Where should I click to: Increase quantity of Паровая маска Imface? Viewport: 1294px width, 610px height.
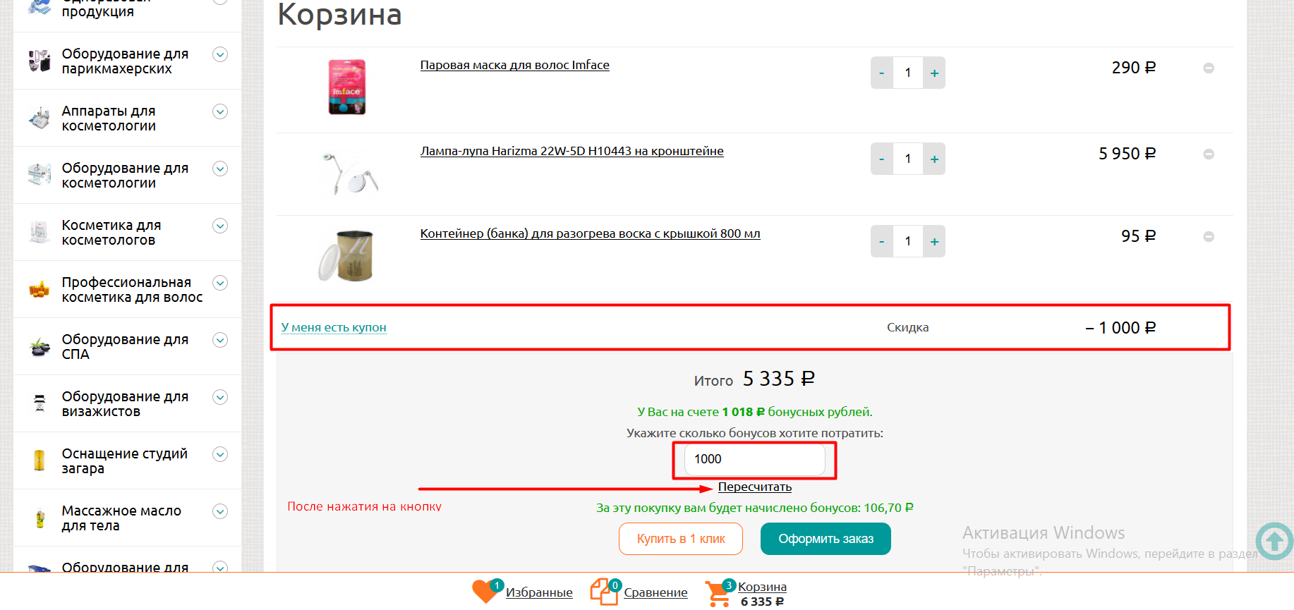[934, 73]
